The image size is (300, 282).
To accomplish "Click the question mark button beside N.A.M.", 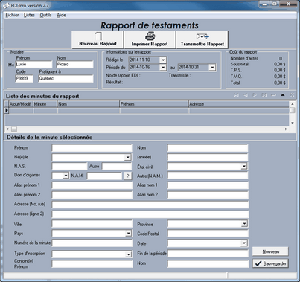I will pyautogui.click(x=127, y=176).
